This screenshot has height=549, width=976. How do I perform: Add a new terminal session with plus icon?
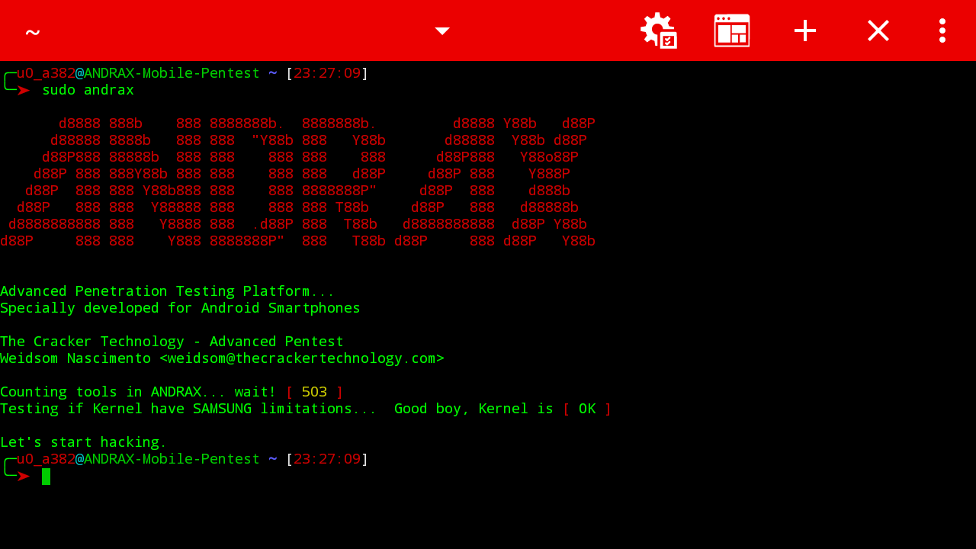tap(805, 30)
